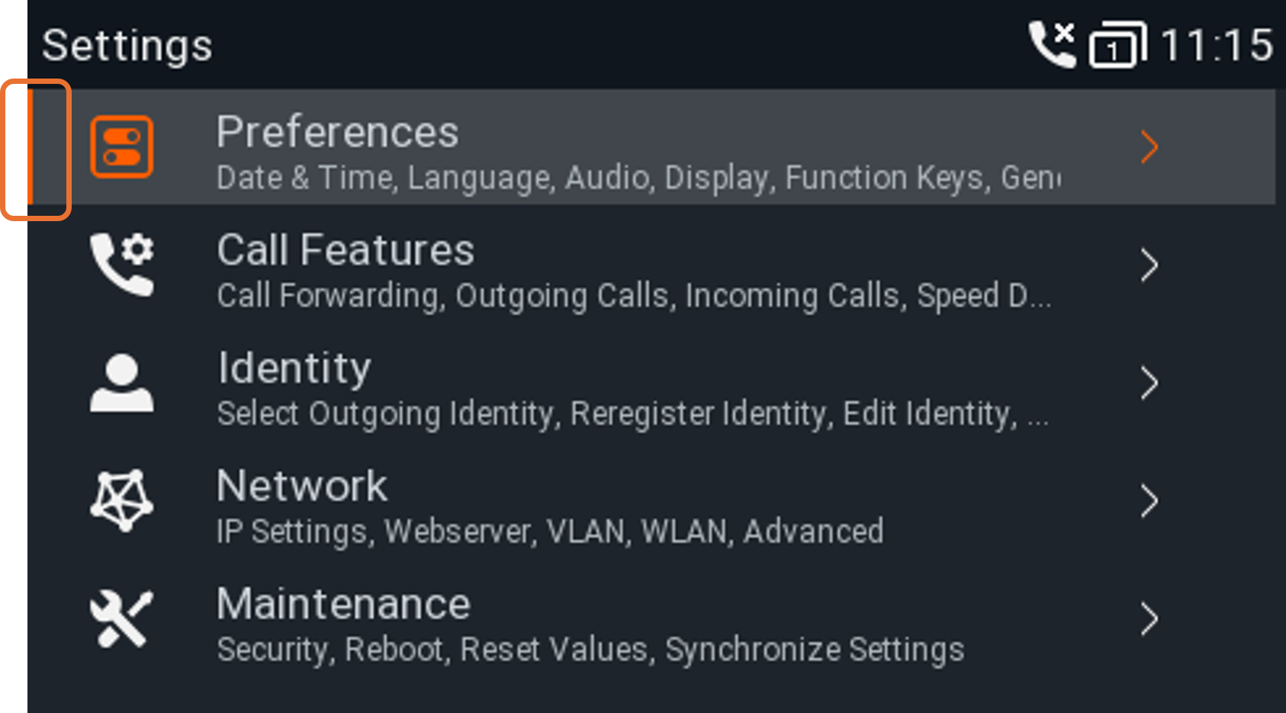The image size is (1286, 713).
Task: Expand Maintenance with its right chevron
Action: pos(1149,618)
